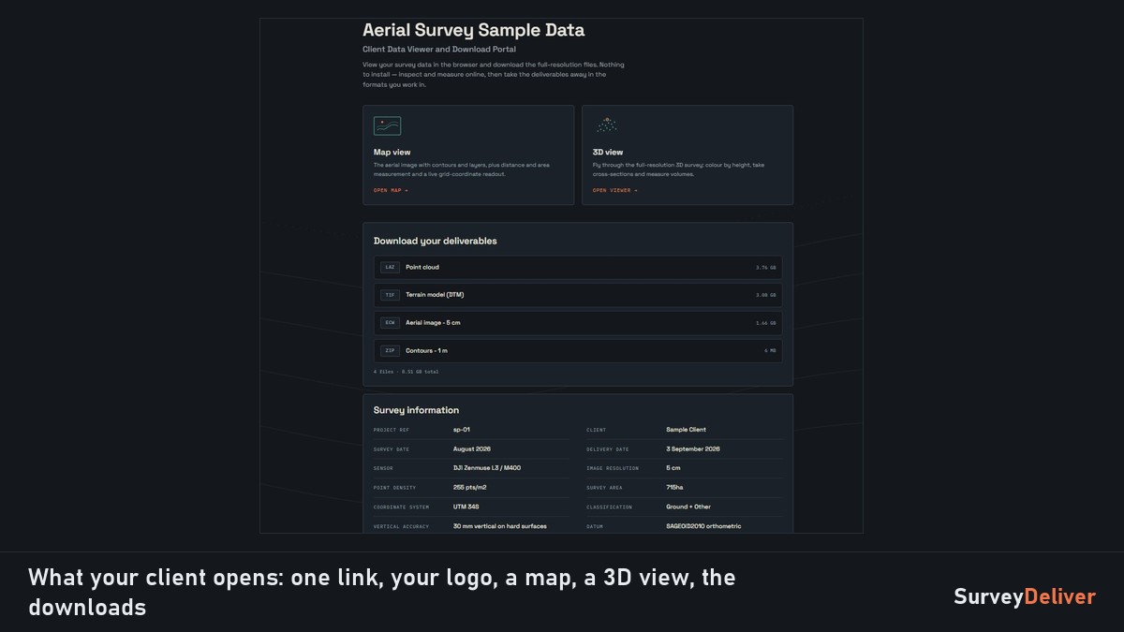Click client value 'Sample Client'
Image resolution: width=1124 pixels, height=632 pixels.
pyautogui.click(x=686, y=430)
